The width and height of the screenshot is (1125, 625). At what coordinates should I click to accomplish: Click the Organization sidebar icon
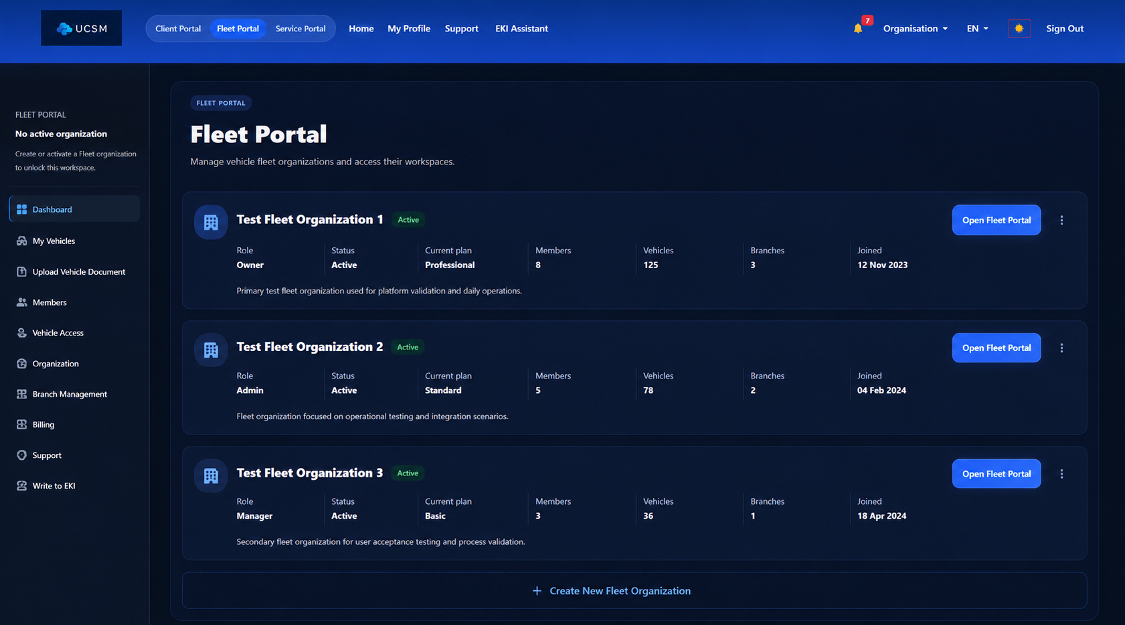21,364
